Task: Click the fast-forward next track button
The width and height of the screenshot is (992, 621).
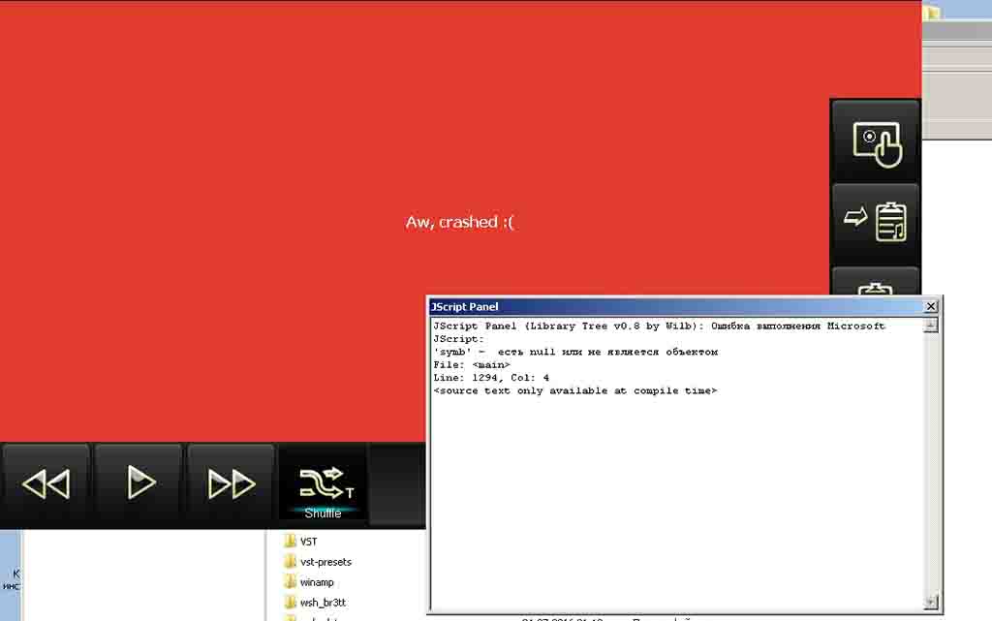Action: point(232,483)
